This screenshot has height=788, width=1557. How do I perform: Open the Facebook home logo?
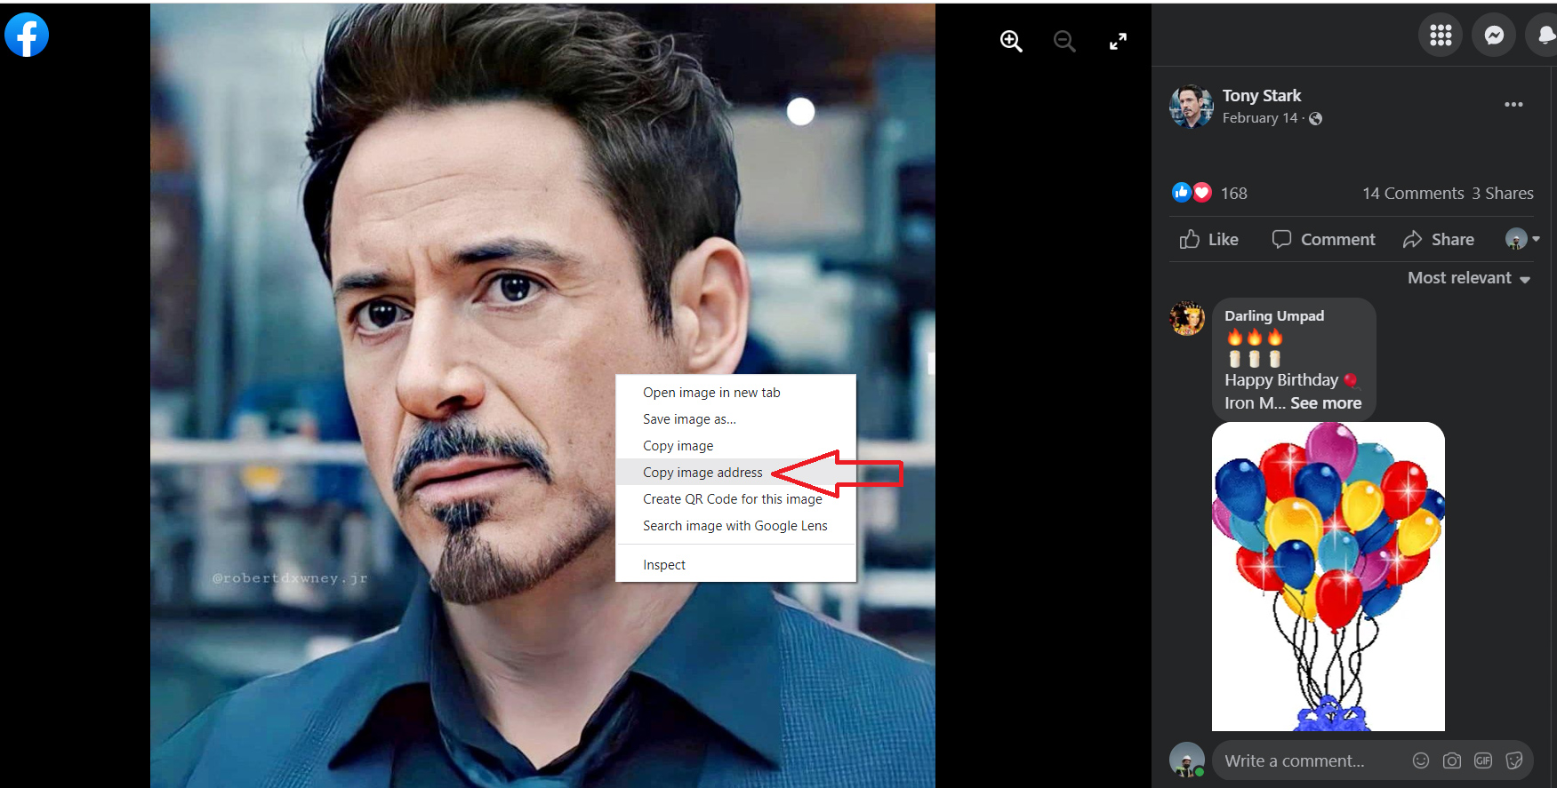click(27, 36)
